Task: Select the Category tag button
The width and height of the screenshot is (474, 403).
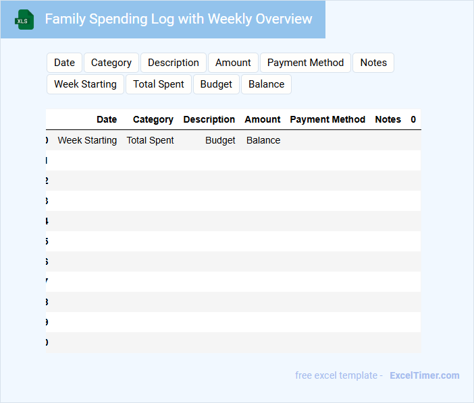Action: 111,63
